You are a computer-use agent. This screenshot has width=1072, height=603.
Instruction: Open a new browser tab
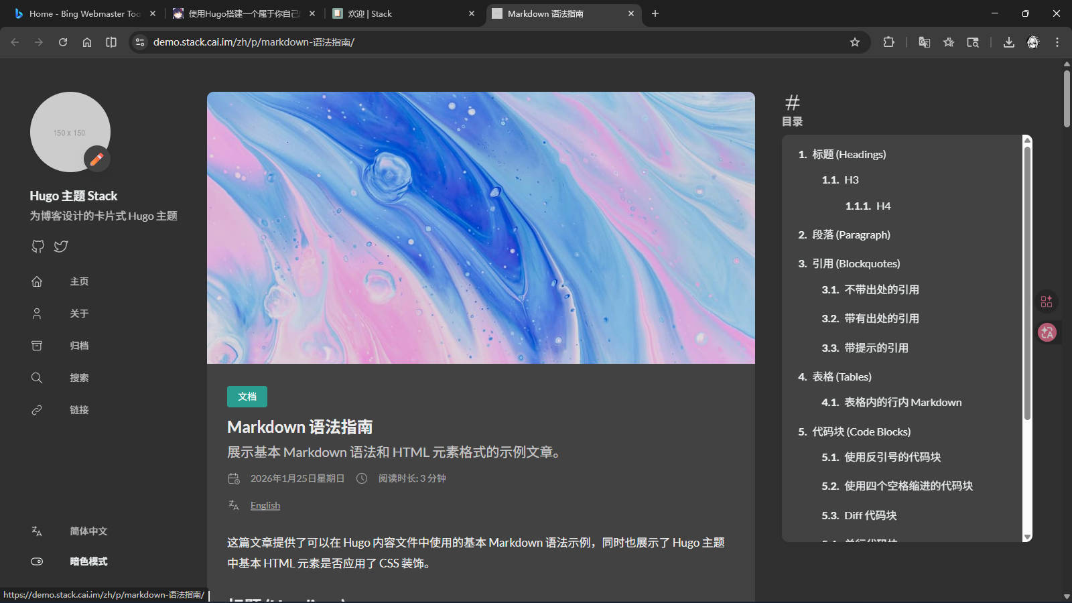(655, 13)
